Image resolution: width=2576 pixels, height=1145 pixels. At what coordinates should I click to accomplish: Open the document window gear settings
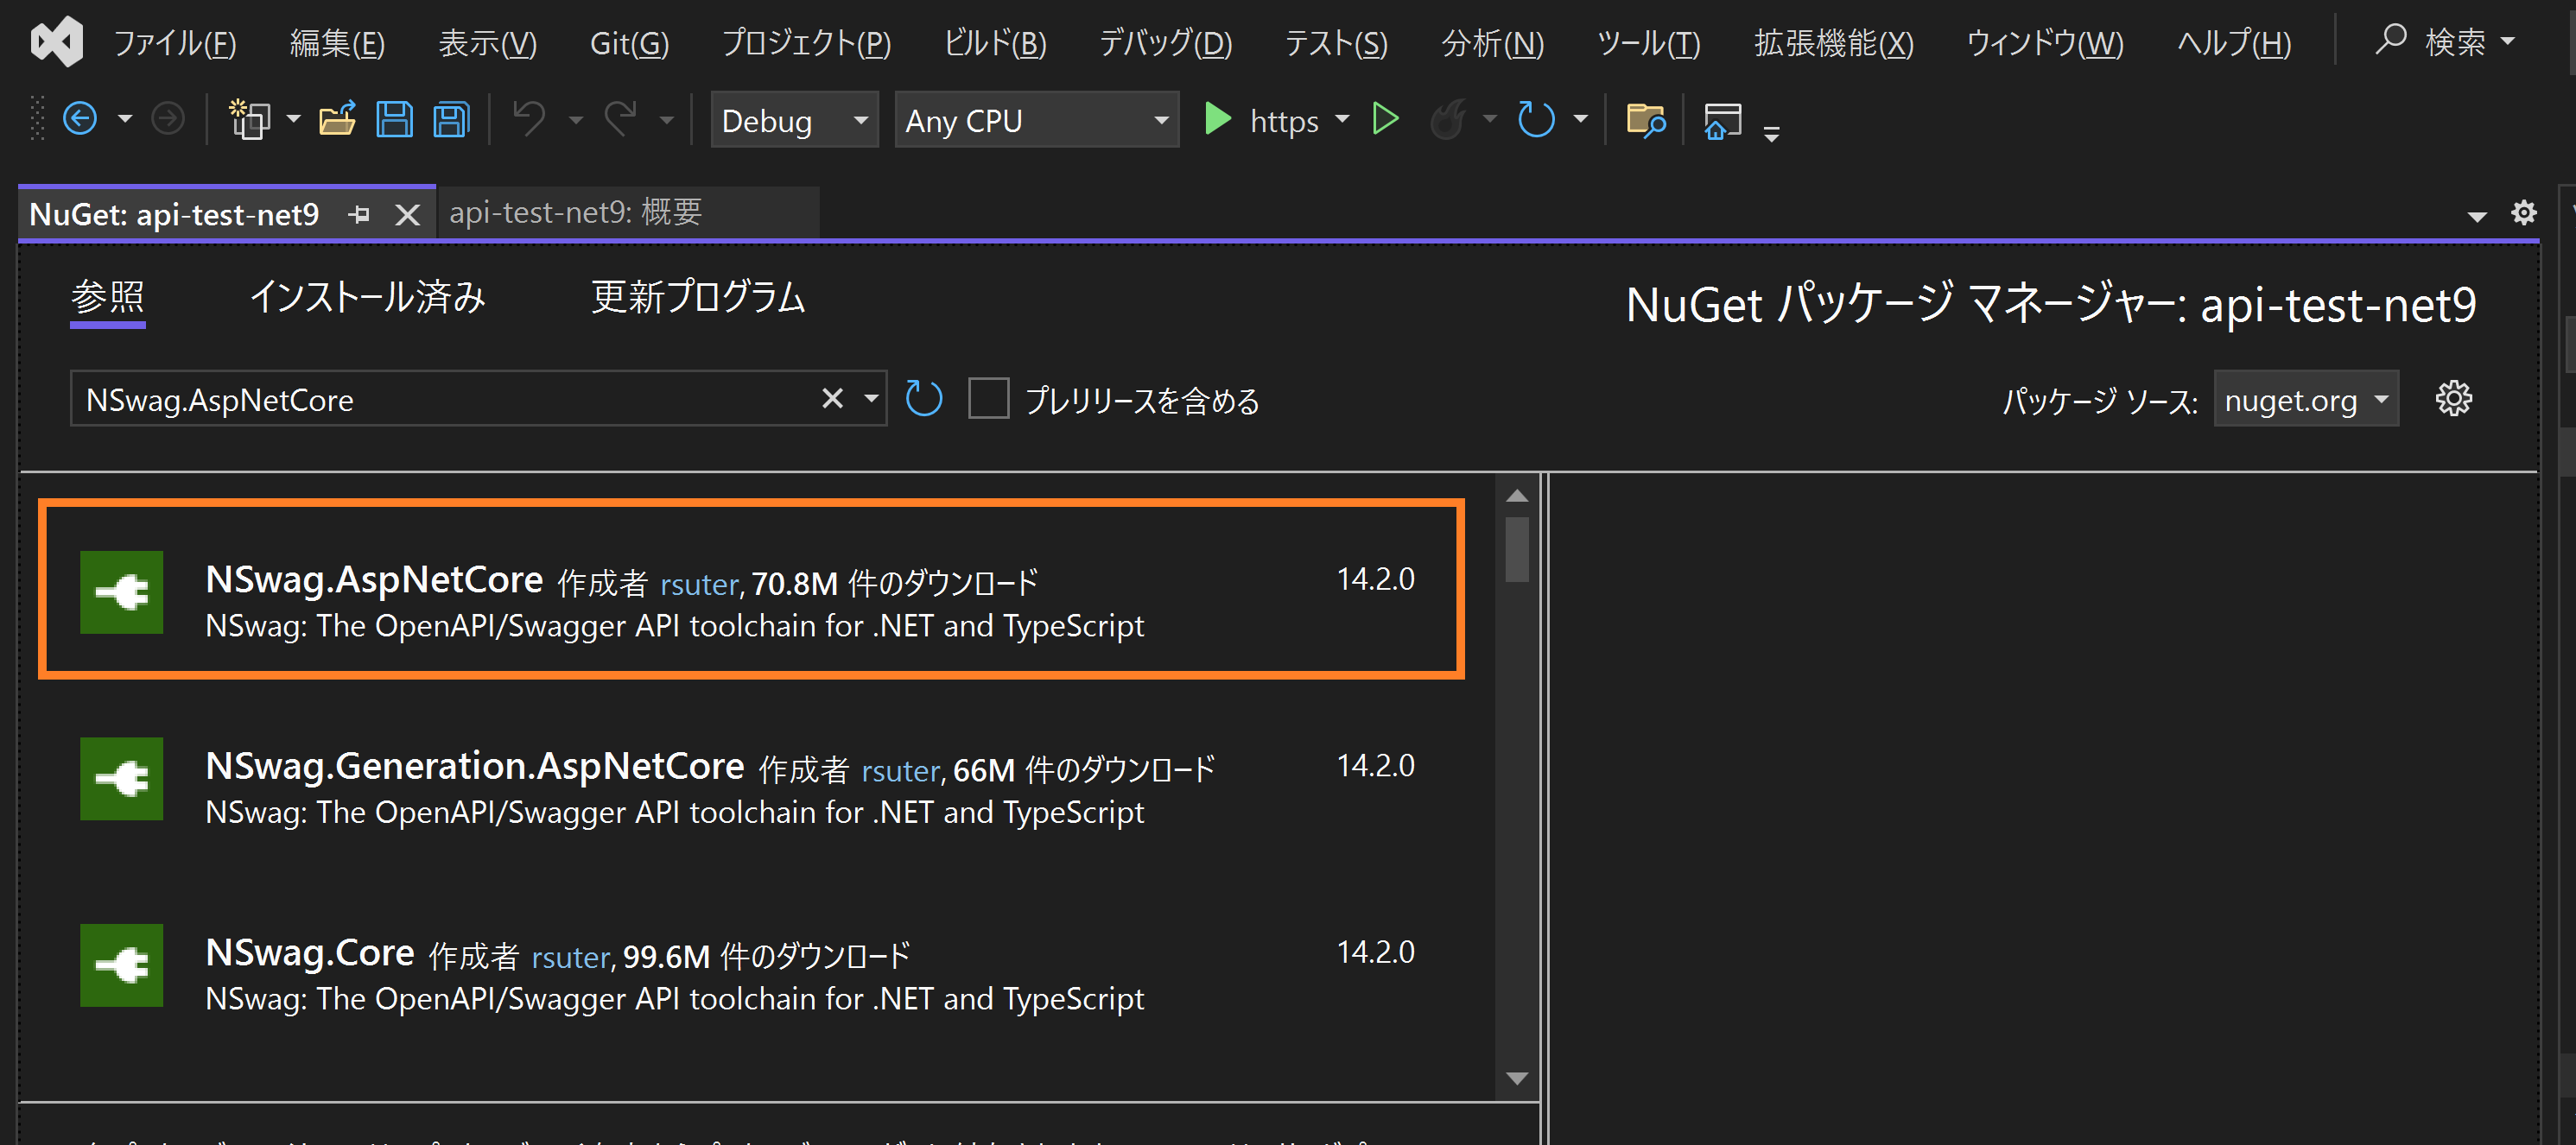tap(2524, 213)
